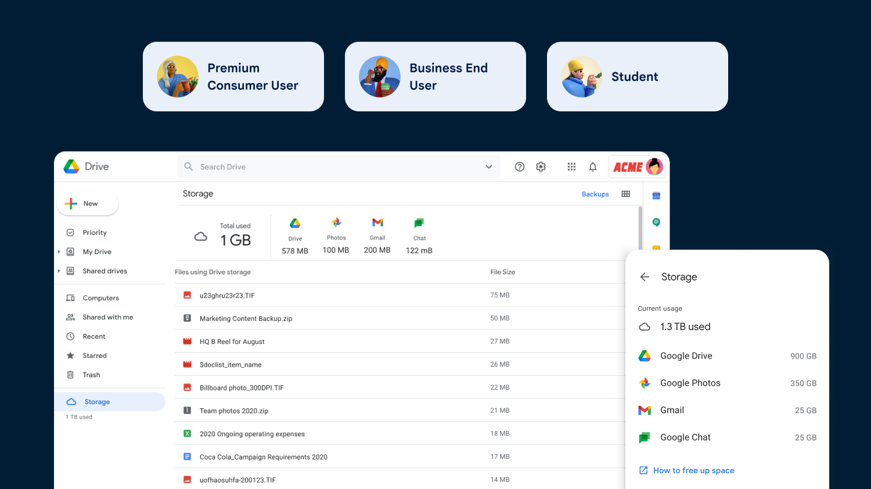Click the New button
Viewport: 871px width, 489px height.
point(88,204)
